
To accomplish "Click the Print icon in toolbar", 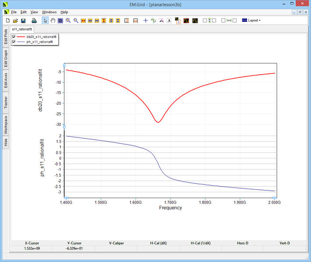I will (34, 21).
